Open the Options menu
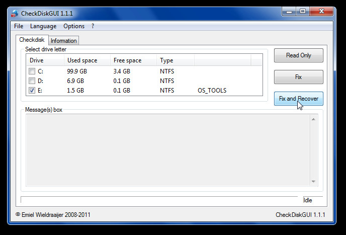Viewport: 346px width, 235px height. 74,26
